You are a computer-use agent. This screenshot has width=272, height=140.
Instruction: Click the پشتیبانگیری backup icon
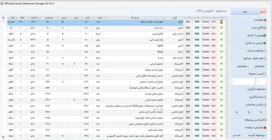point(265,97)
